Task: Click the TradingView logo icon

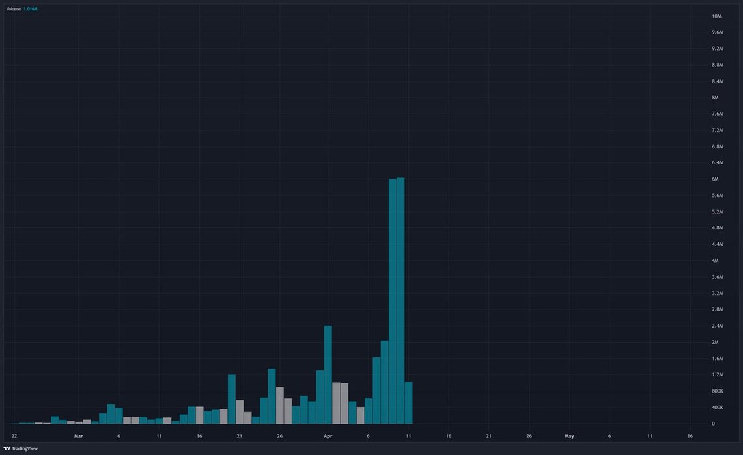Action: pyautogui.click(x=7, y=448)
